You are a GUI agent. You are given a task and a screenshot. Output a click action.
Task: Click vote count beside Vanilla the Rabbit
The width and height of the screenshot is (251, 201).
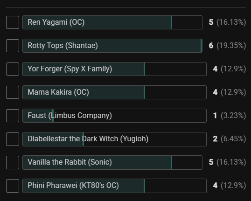(x=227, y=162)
